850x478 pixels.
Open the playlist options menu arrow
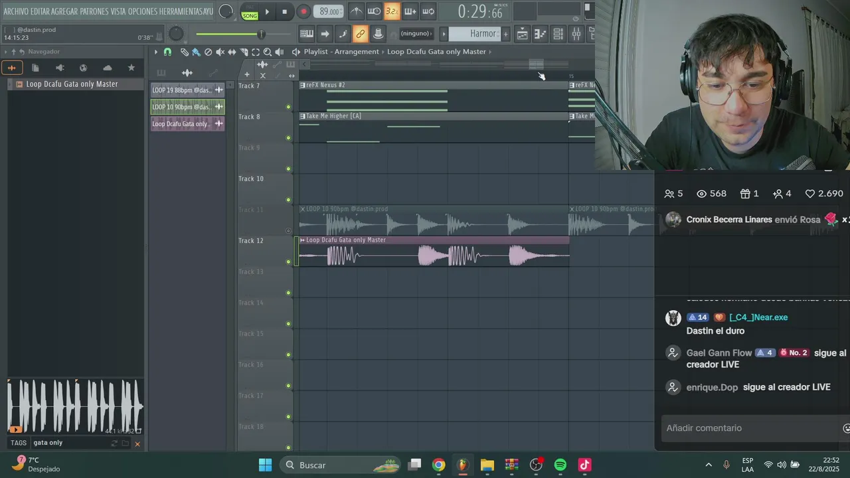[156, 52]
